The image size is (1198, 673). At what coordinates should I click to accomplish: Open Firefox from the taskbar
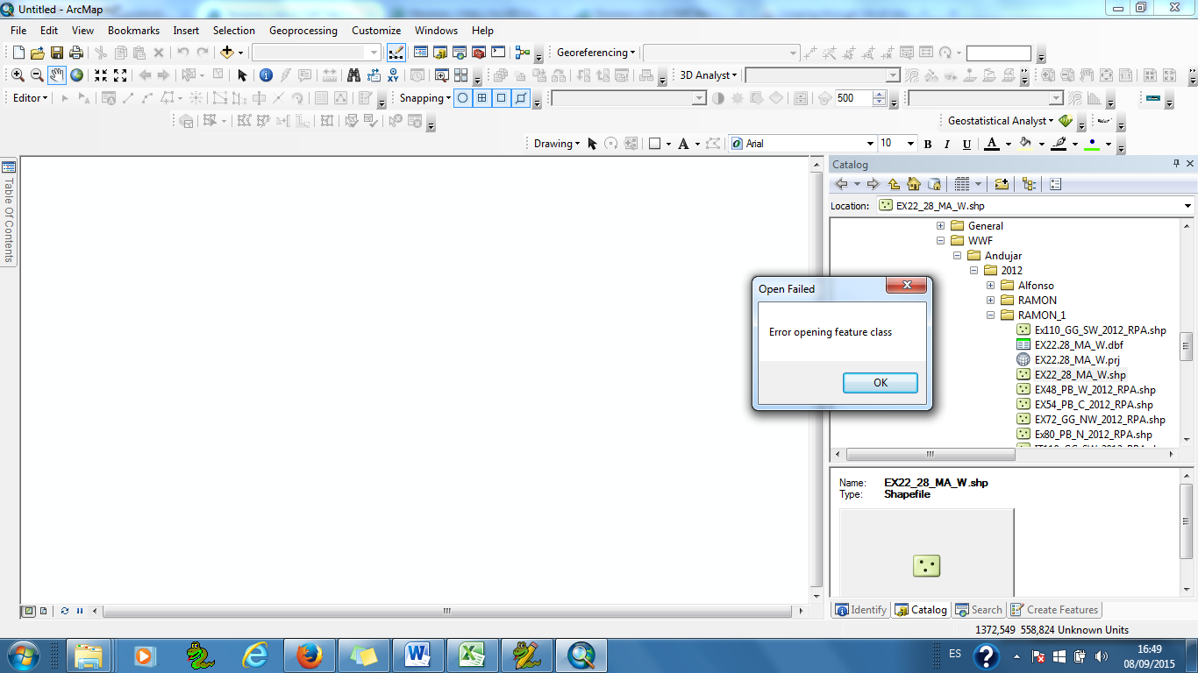tap(309, 655)
